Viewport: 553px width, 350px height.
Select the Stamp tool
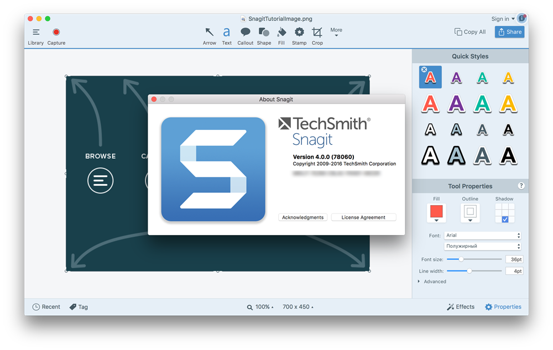click(299, 36)
